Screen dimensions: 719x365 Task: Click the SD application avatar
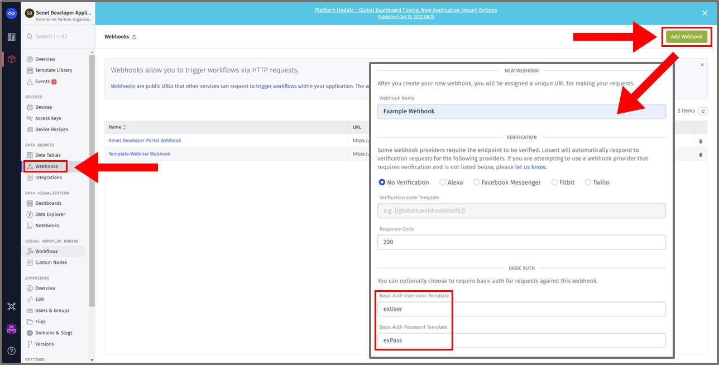coord(30,13)
